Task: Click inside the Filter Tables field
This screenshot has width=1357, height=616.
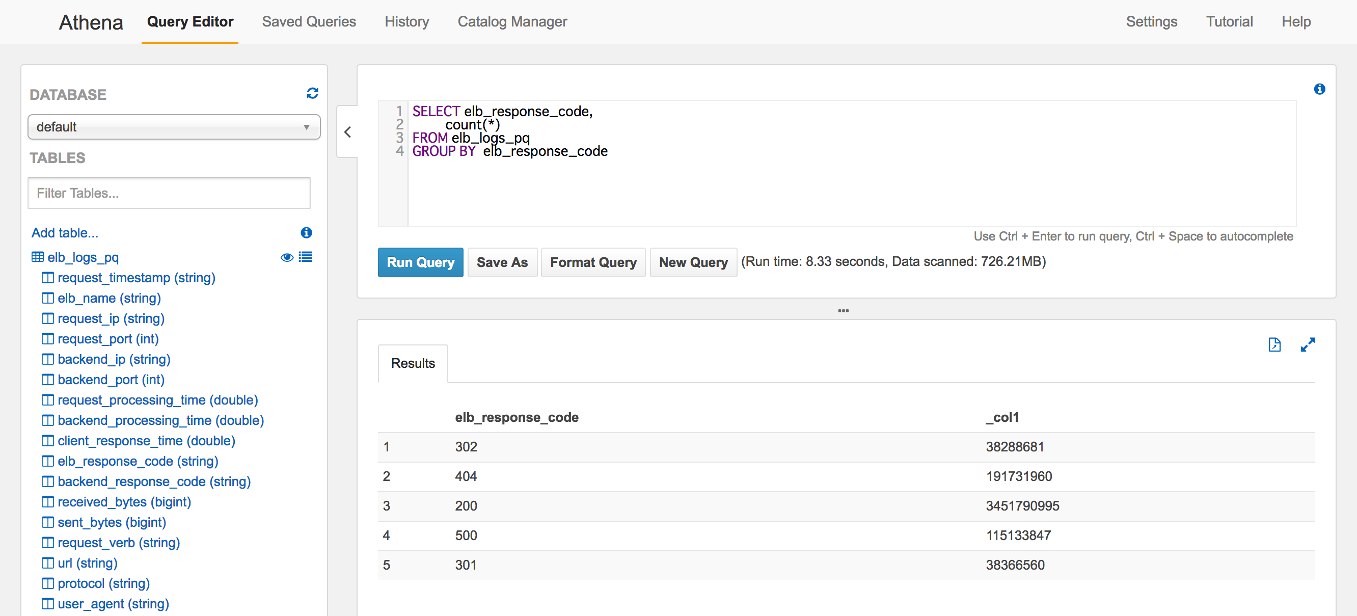Action: pyautogui.click(x=169, y=193)
